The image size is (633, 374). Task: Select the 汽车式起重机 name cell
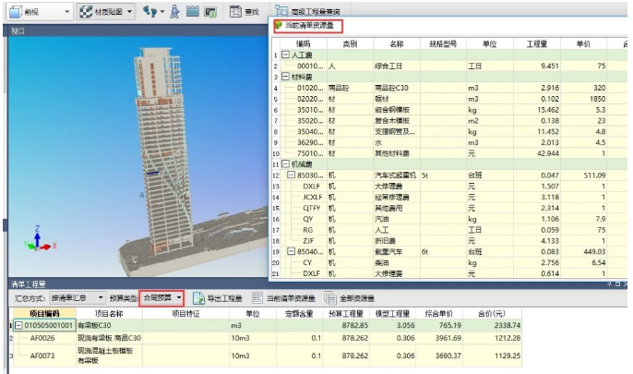(397, 175)
